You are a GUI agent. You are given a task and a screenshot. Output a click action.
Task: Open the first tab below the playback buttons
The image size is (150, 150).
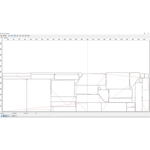2,38
